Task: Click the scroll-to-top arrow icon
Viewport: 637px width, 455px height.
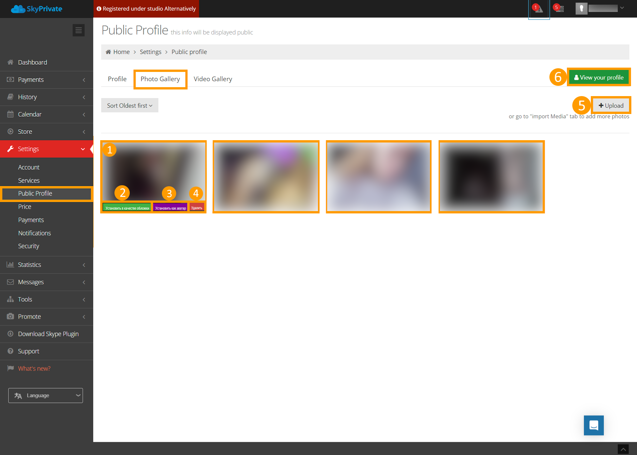Action: click(623, 449)
